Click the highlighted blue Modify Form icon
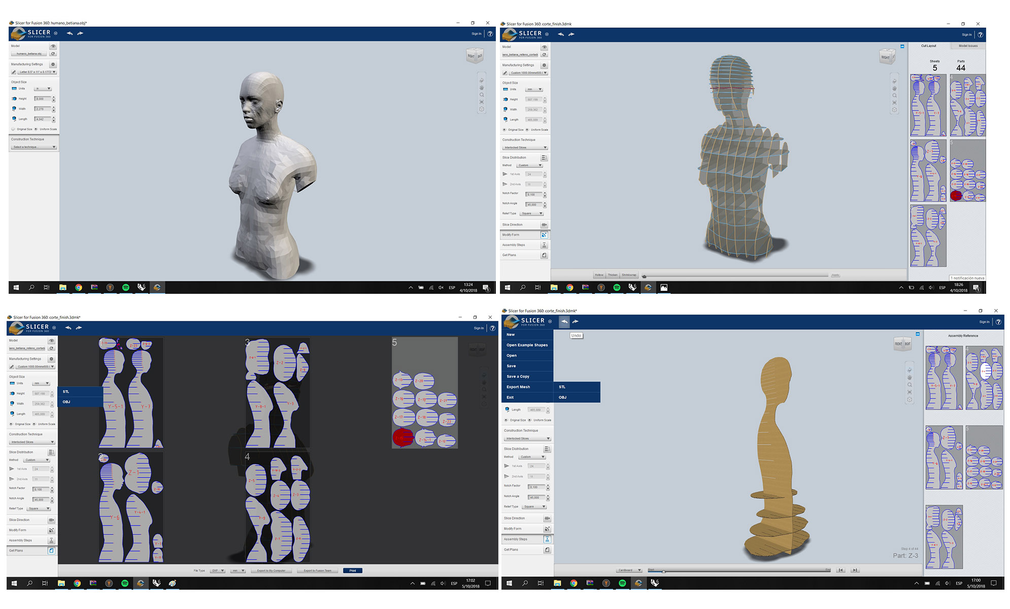Image resolution: width=1010 pixels, height=609 pixels. pos(544,235)
